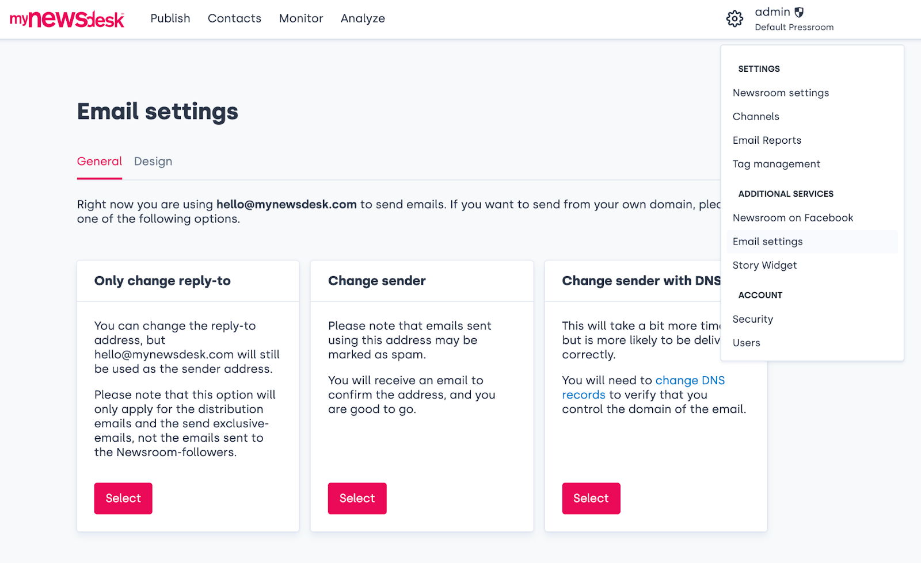Open the Monitor menu
The height and width of the screenshot is (563, 921).
(300, 18)
